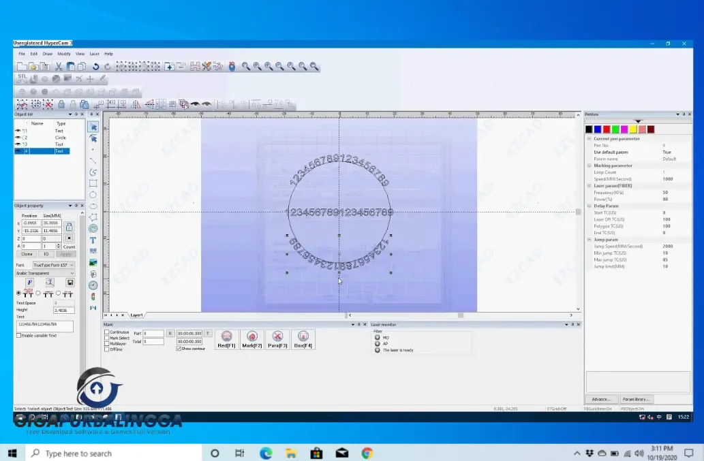Viewport: 704px width, 461px height.
Task: Select the Polygon drawing tool
Action: coord(93,217)
